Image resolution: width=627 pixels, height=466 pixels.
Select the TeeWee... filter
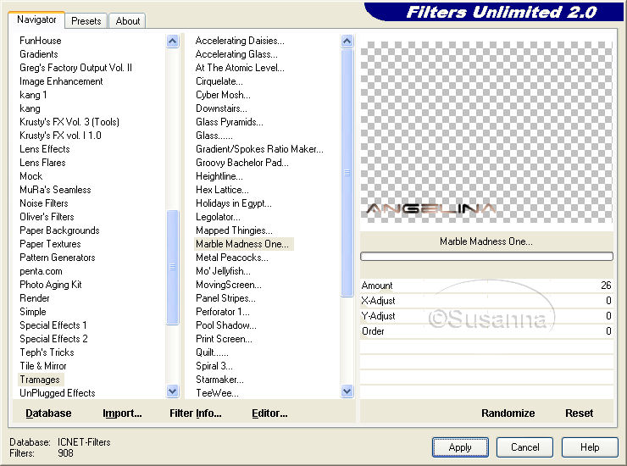coord(217,393)
